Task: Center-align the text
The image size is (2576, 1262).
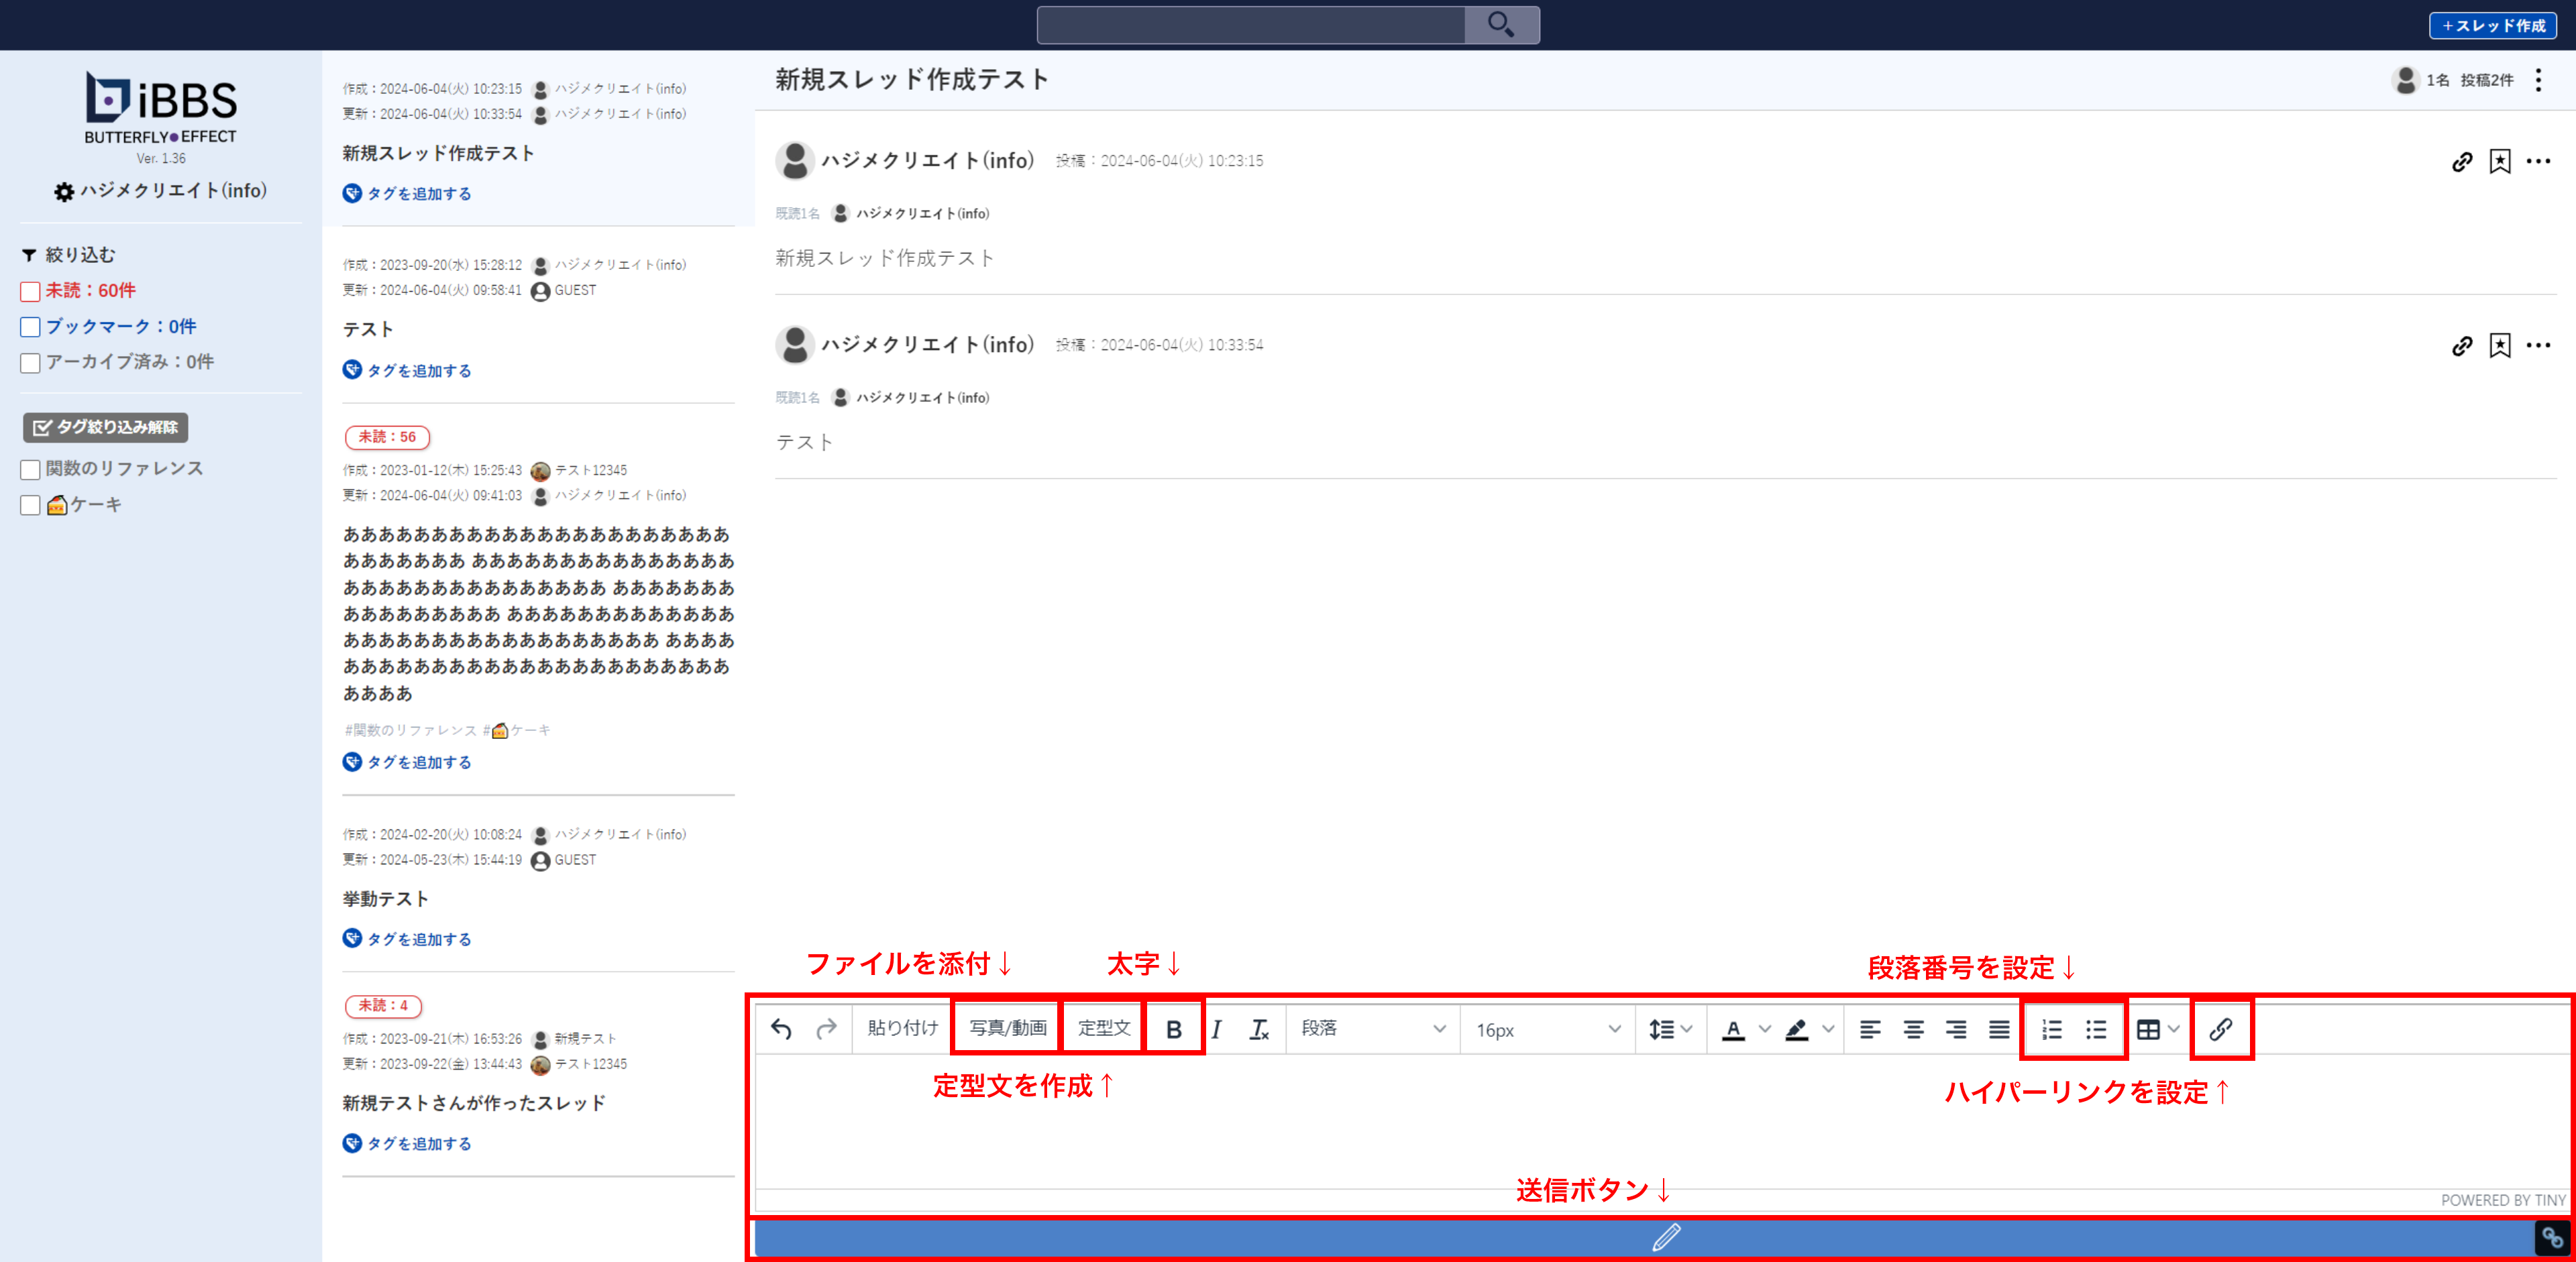Action: [x=1913, y=1029]
